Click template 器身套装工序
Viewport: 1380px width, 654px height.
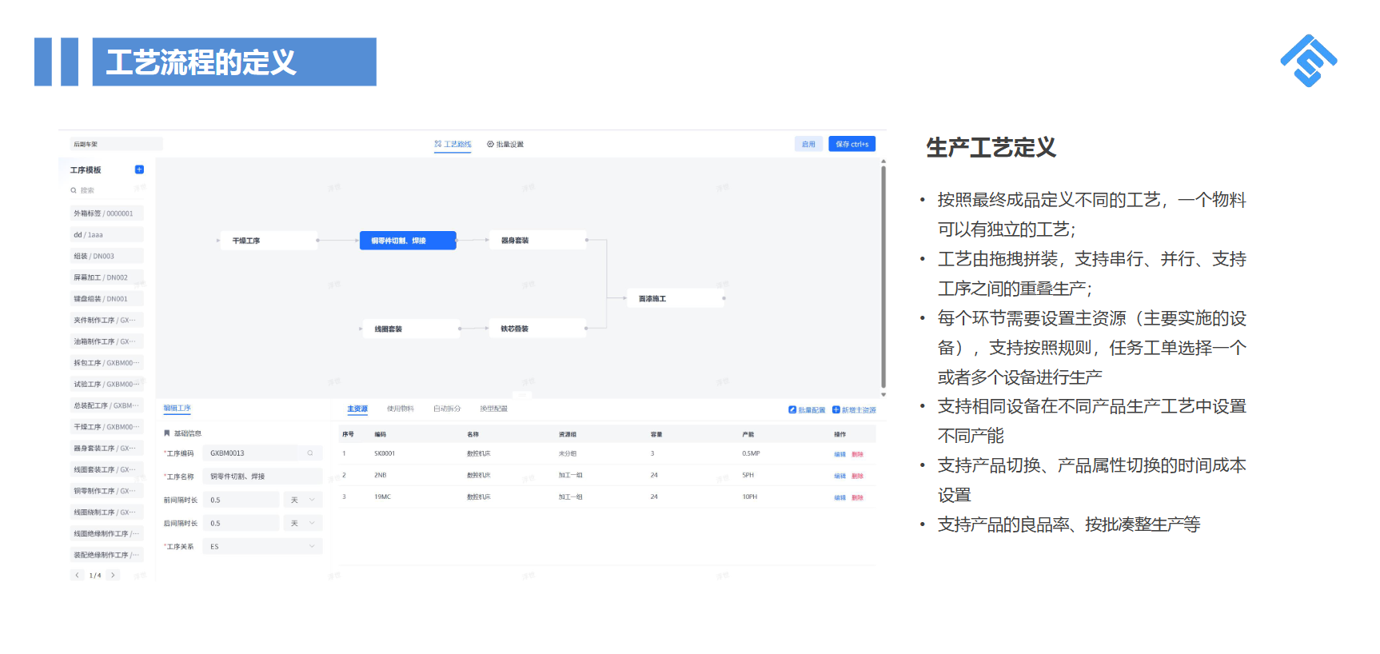click(106, 448)
